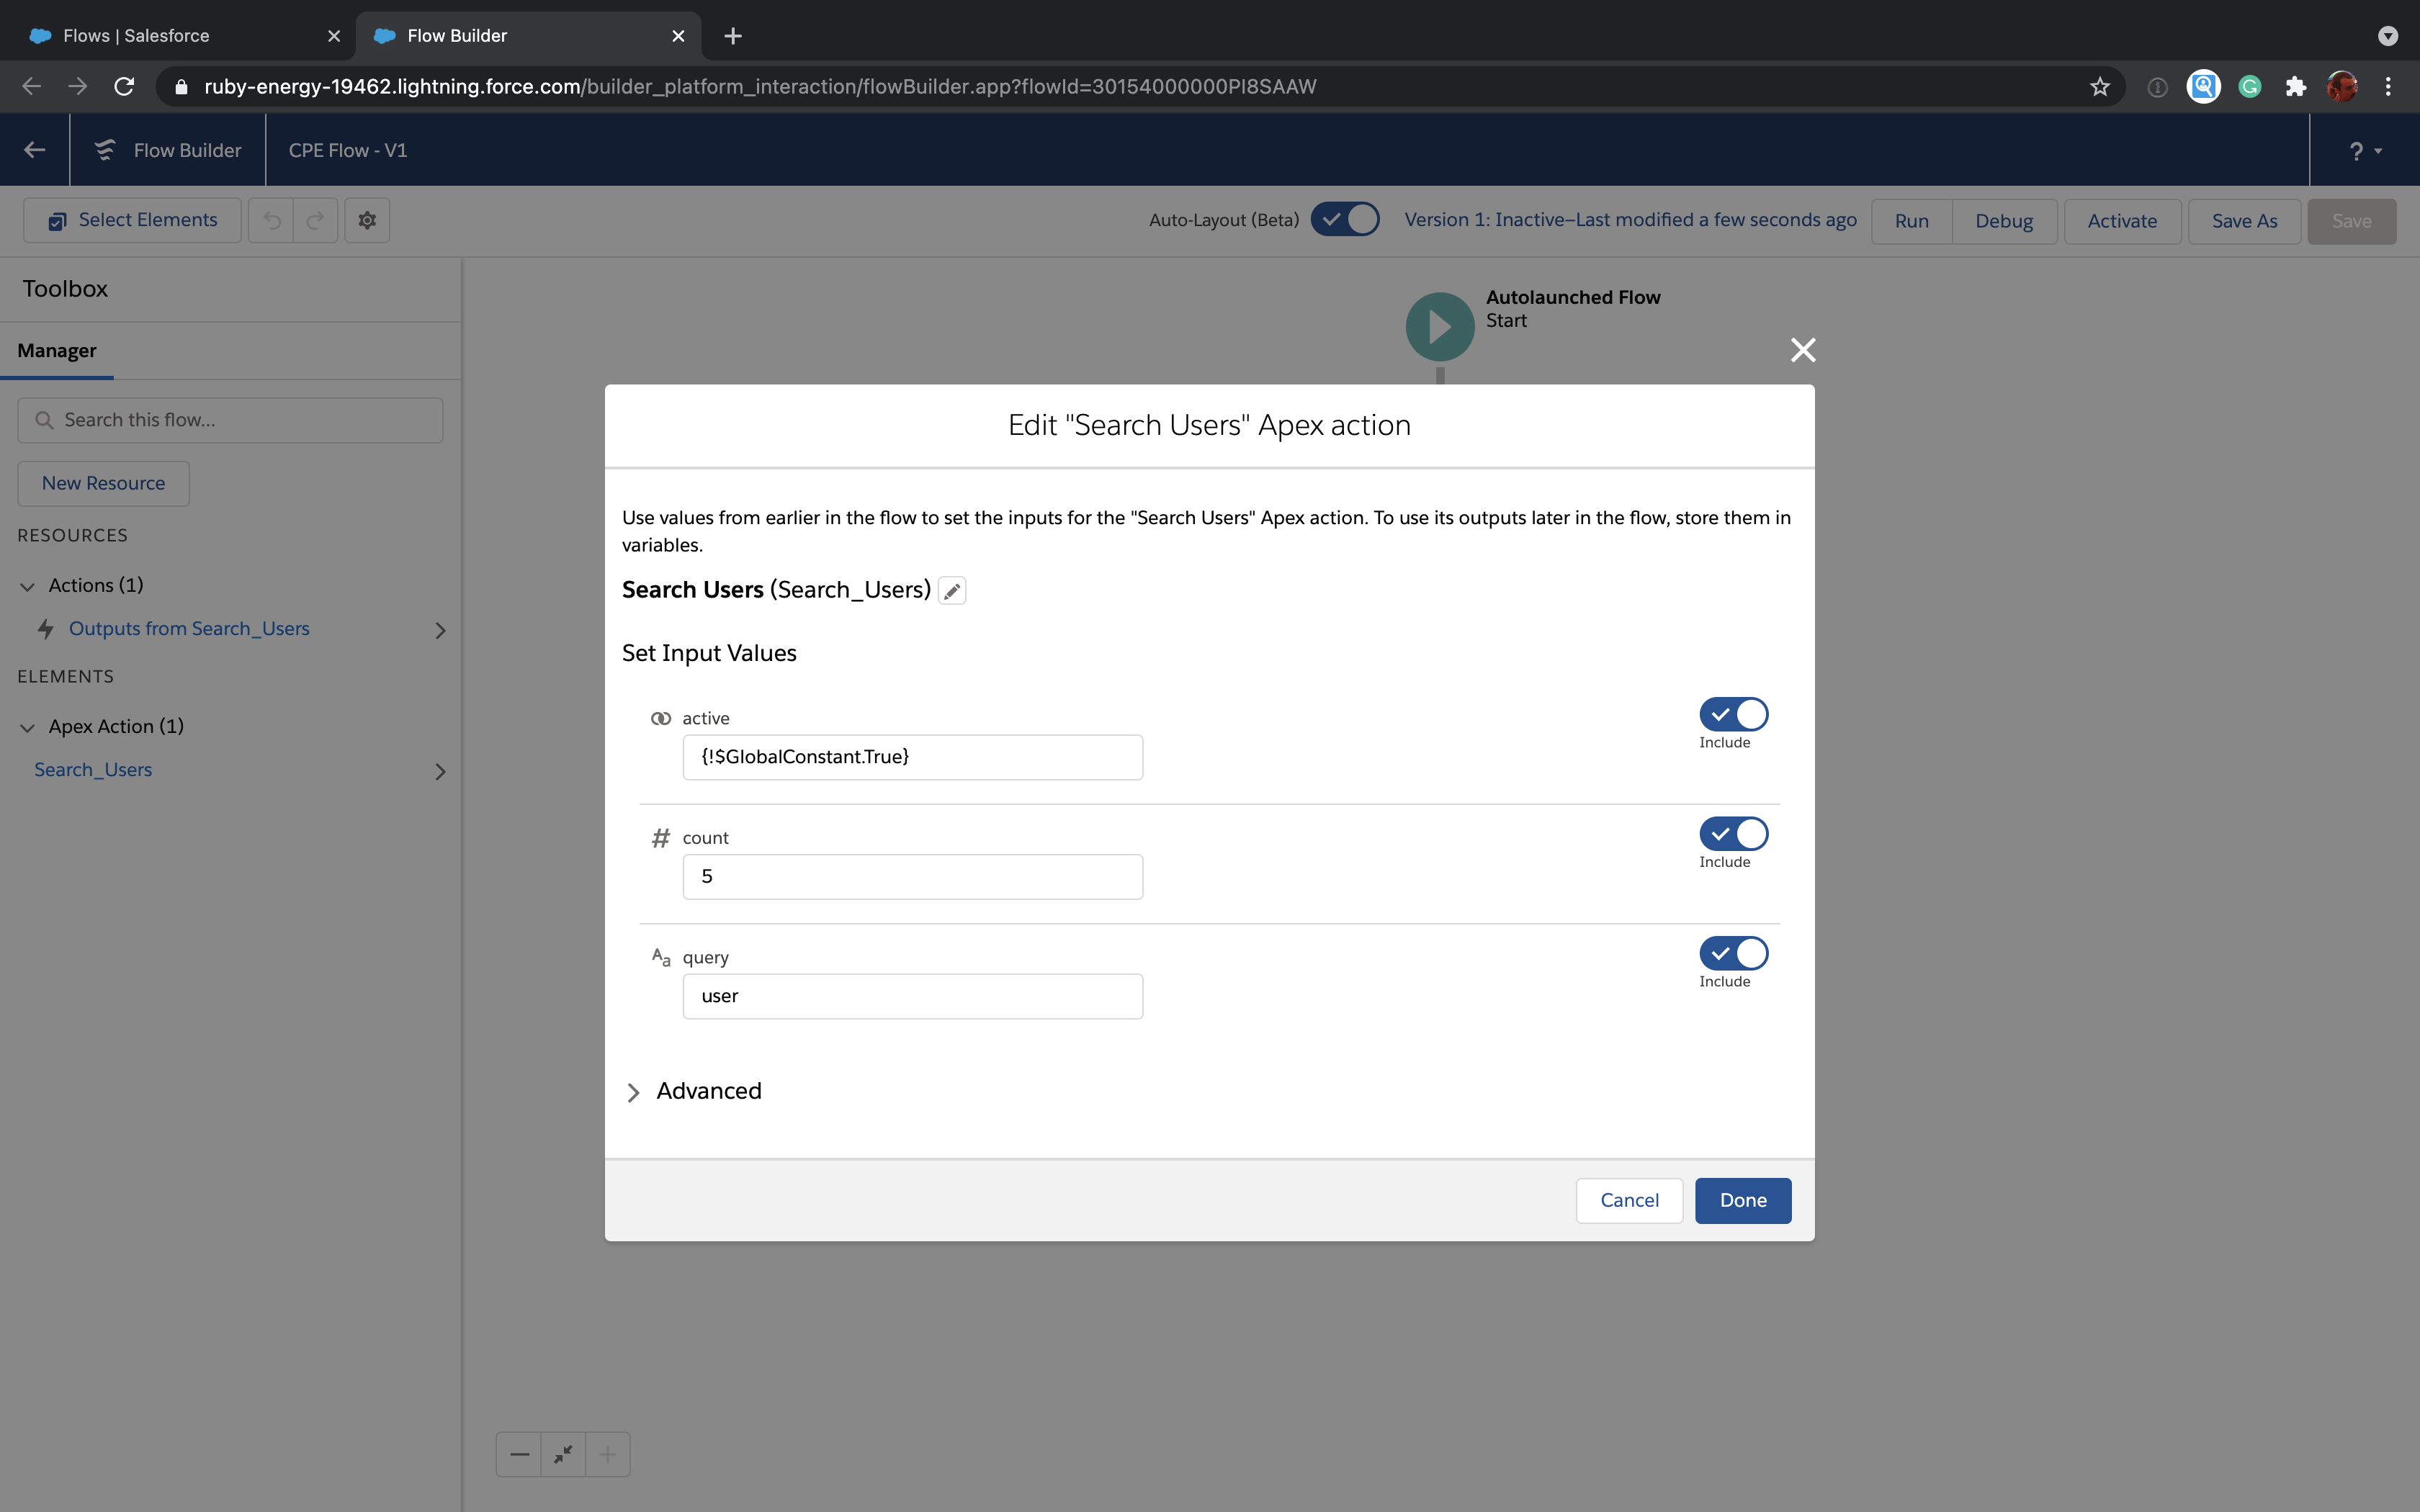Image resolution: width=2420 pixels, height=1512 pixels.
Task: Collapse the Apex Action (1) group
Action: pos(28,727)
